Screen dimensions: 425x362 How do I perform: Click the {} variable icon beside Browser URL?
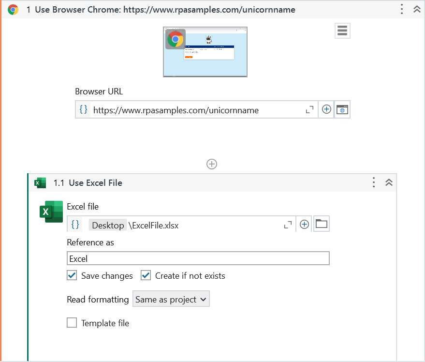tap(83, 109)
